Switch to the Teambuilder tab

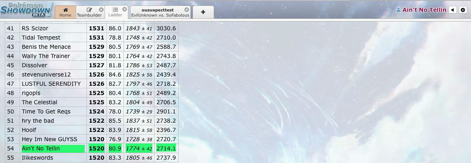coord(89,12)
